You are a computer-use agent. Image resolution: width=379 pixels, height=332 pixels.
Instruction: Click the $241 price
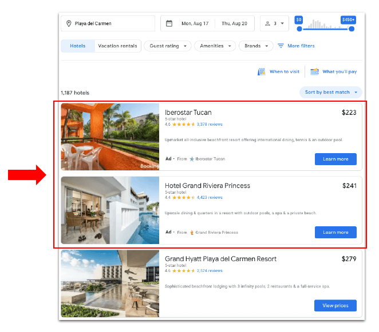point(349,186)
